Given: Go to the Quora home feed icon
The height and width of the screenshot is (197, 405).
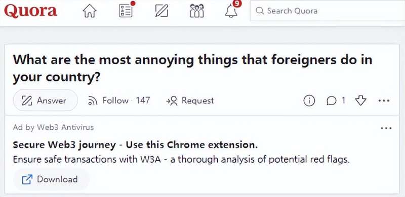Looking at the screenshot, I should click(x=90, y=11).
